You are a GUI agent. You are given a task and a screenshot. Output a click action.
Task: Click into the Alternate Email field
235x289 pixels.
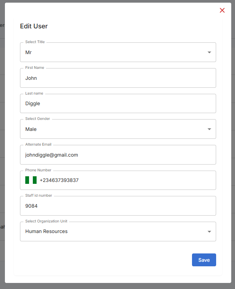point(118,155)
